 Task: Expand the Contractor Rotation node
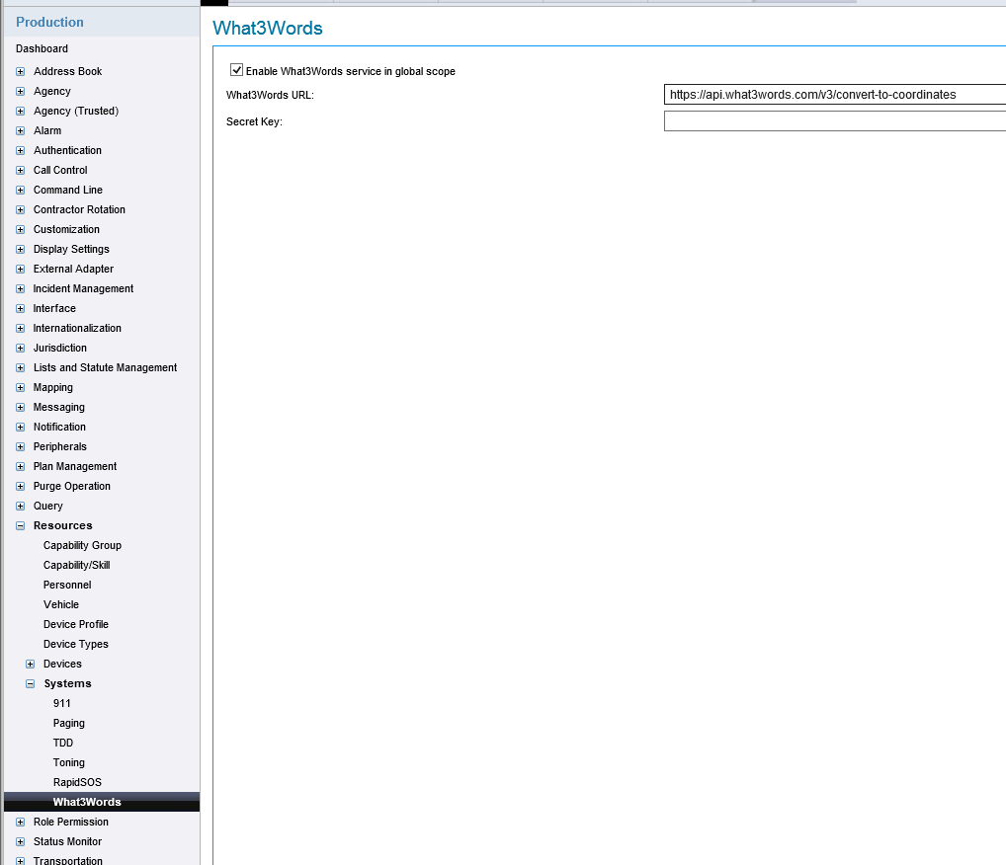tap(21, 209)
